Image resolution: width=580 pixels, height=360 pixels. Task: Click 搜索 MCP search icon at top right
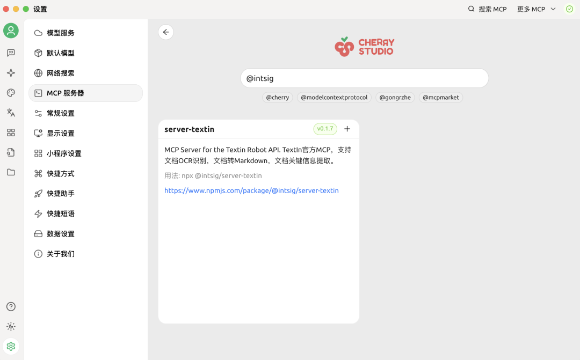point(471,9)
